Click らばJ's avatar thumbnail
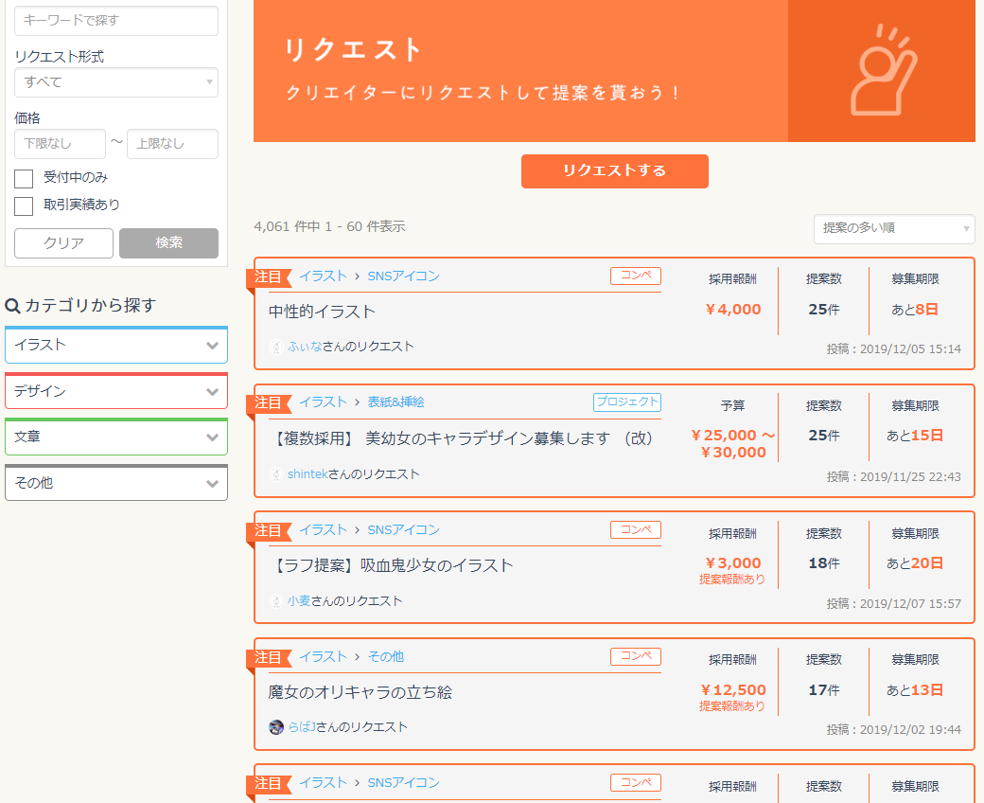 [276, 727]
